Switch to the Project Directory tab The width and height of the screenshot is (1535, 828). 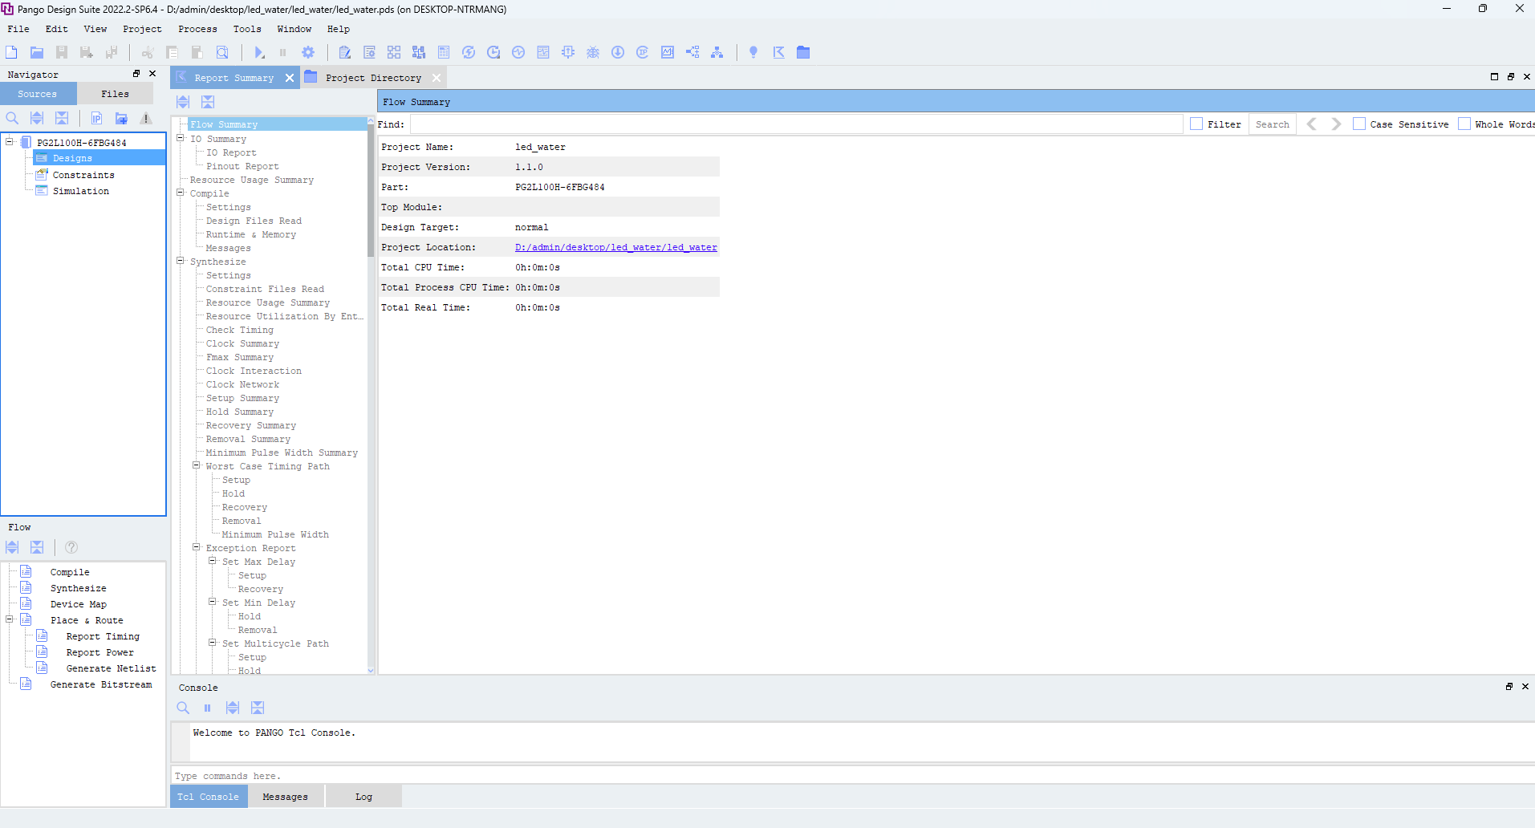click(372, 77)
